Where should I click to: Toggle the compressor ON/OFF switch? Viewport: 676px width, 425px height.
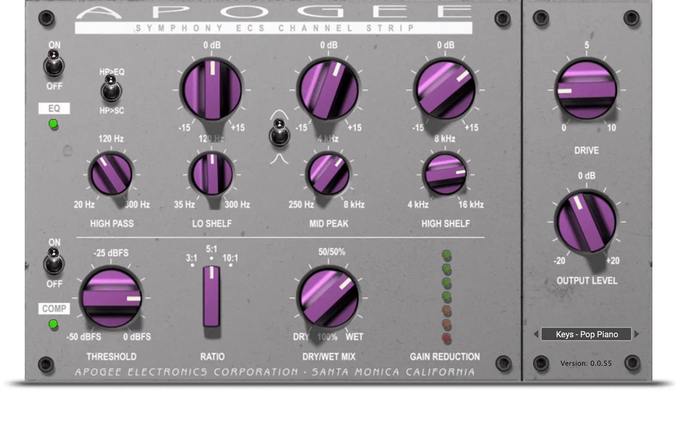click(54, 262)
